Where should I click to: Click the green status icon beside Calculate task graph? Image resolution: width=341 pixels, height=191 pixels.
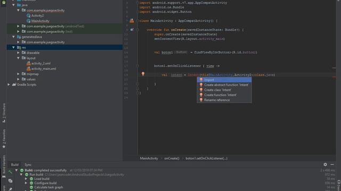(31, 187)
